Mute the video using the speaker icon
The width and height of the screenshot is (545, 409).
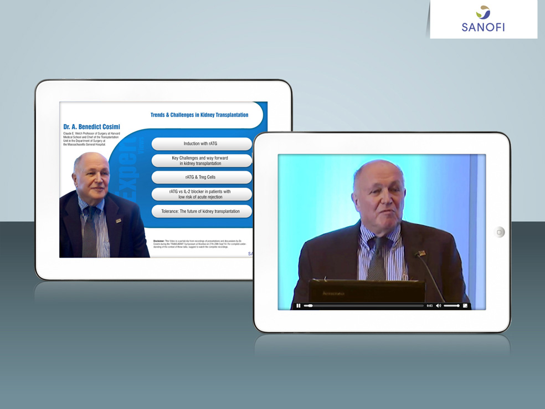click(x=438, y=305)
